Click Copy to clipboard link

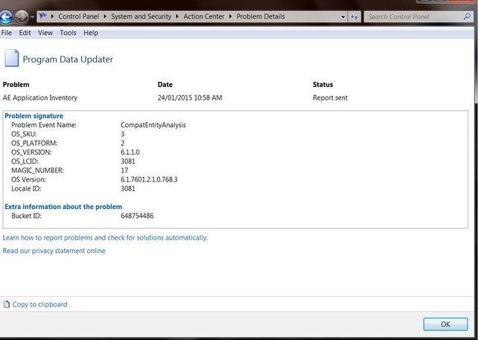pyautogui.click(x=39, y=304)
